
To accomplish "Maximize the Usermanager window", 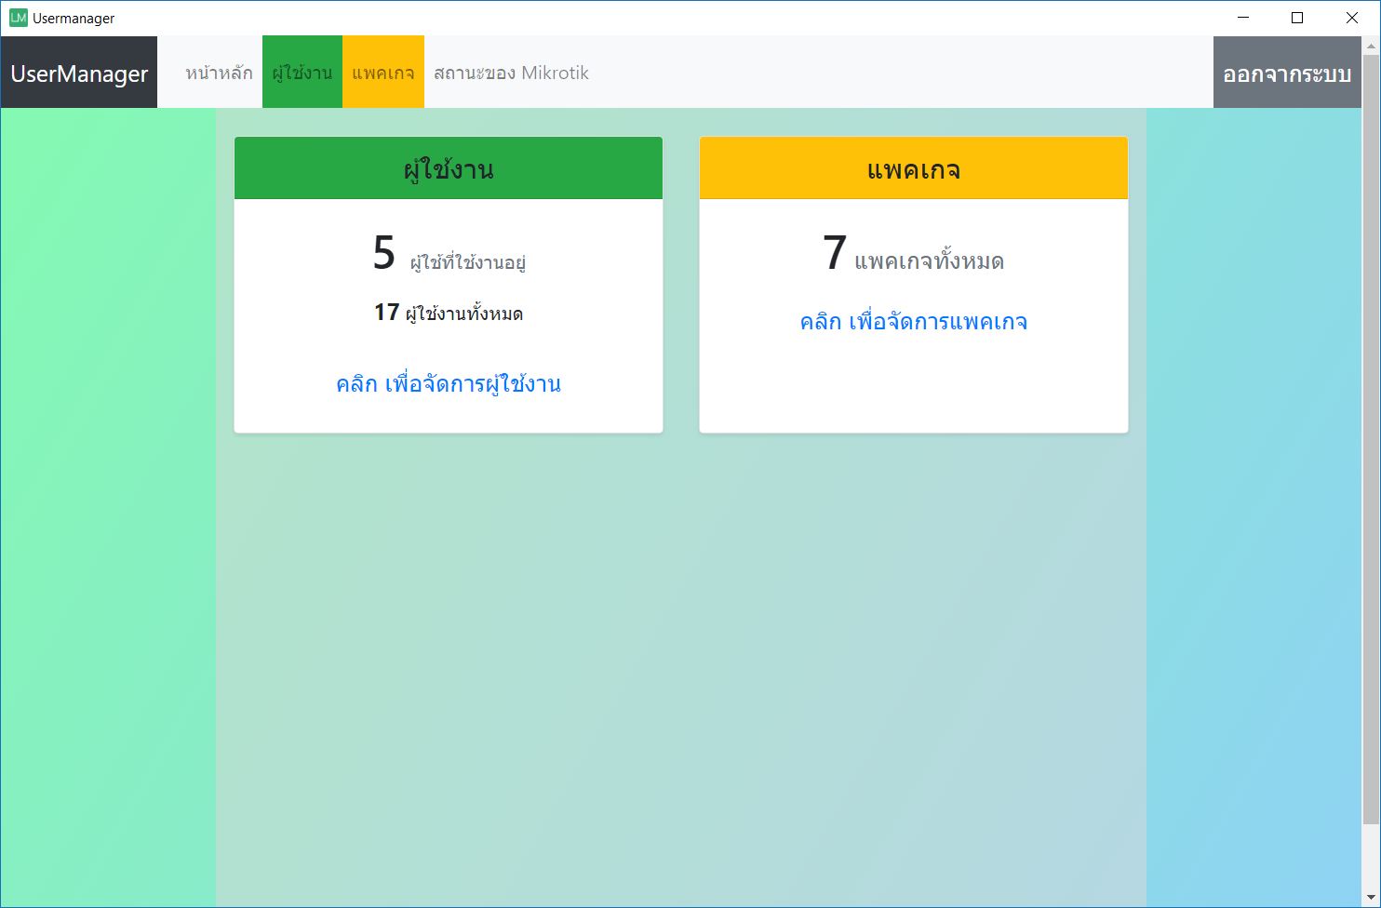I will click(x=1297, y=18).
